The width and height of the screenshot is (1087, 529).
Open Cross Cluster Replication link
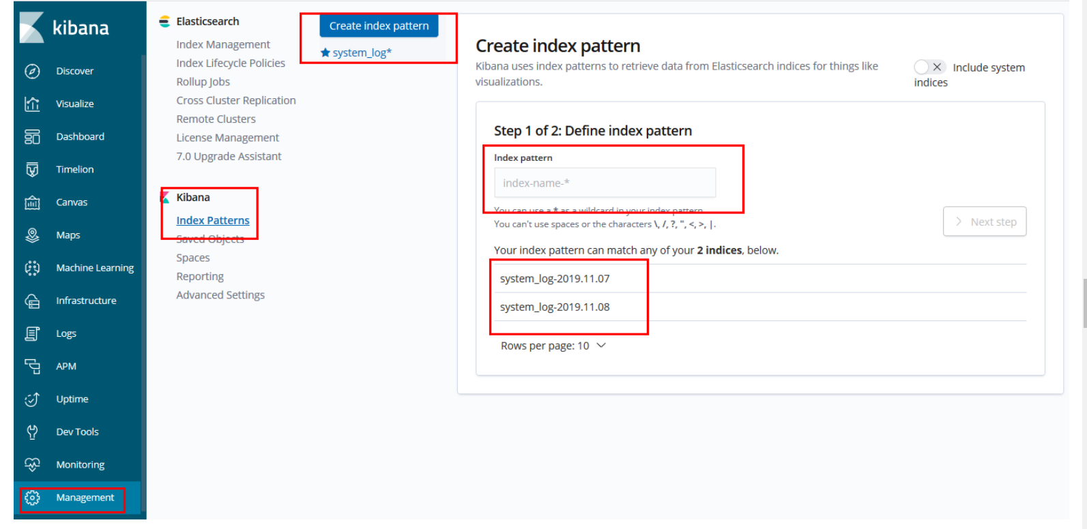pos(236,100)
